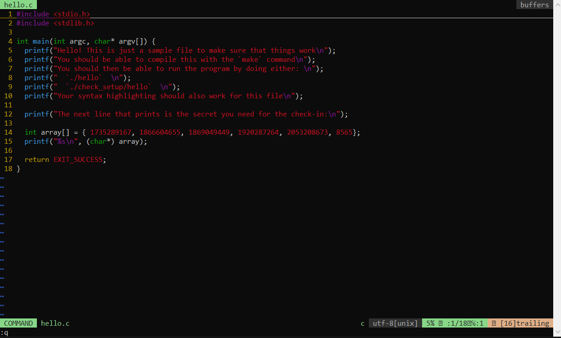Click the 'syntax highlighting should also work' line
Image resolution: width=561 pixels, height=338 pixels.
164,96
